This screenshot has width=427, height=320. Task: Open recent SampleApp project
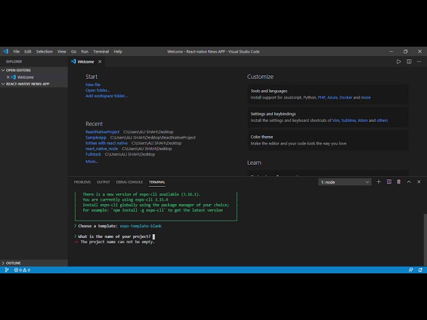pos(96,138)
